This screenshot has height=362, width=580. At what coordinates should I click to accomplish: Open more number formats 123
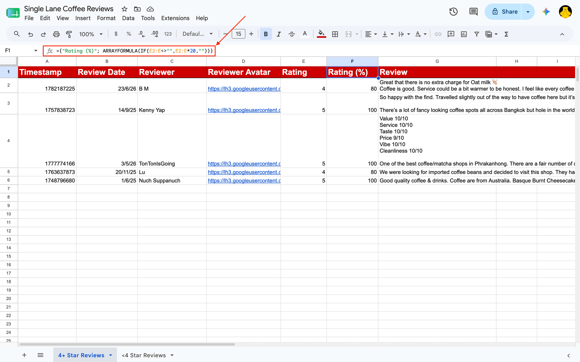168,34
